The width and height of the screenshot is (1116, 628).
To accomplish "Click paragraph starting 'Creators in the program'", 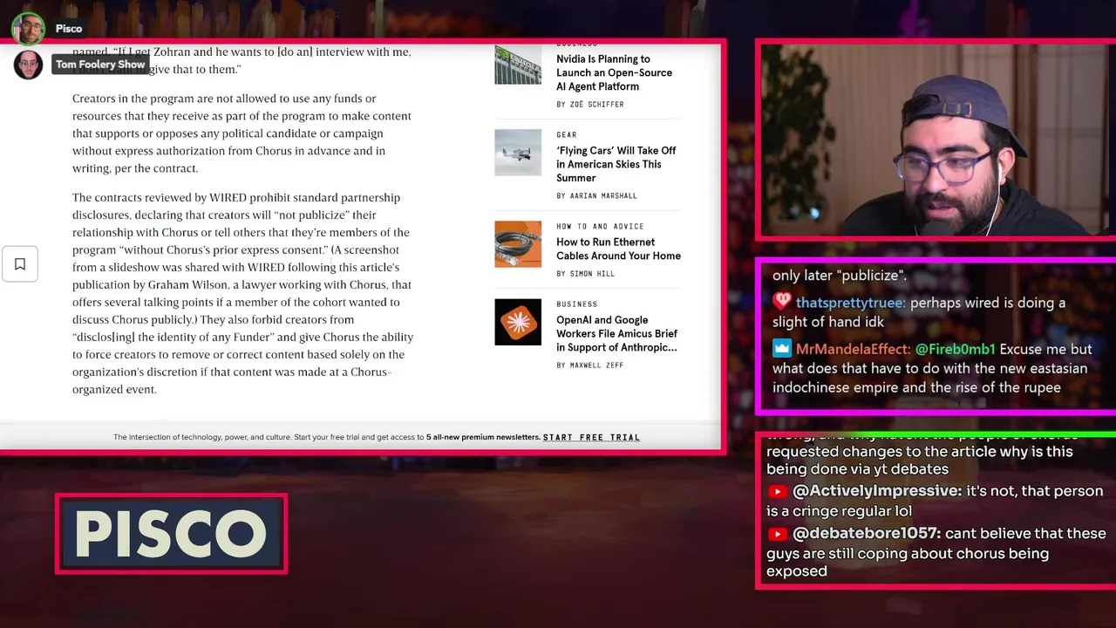I will click(x=242, y=133).
